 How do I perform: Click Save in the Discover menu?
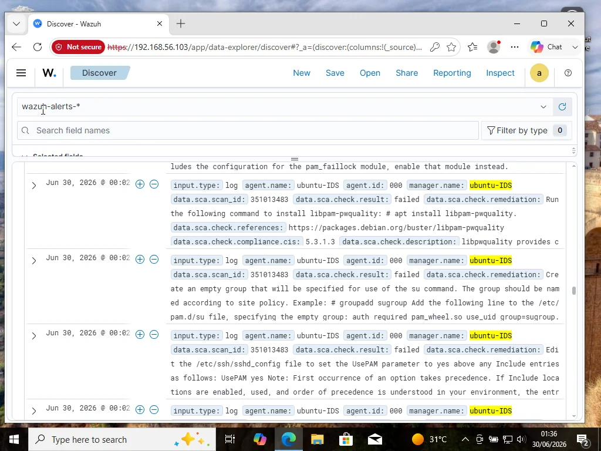pos(335,73)
